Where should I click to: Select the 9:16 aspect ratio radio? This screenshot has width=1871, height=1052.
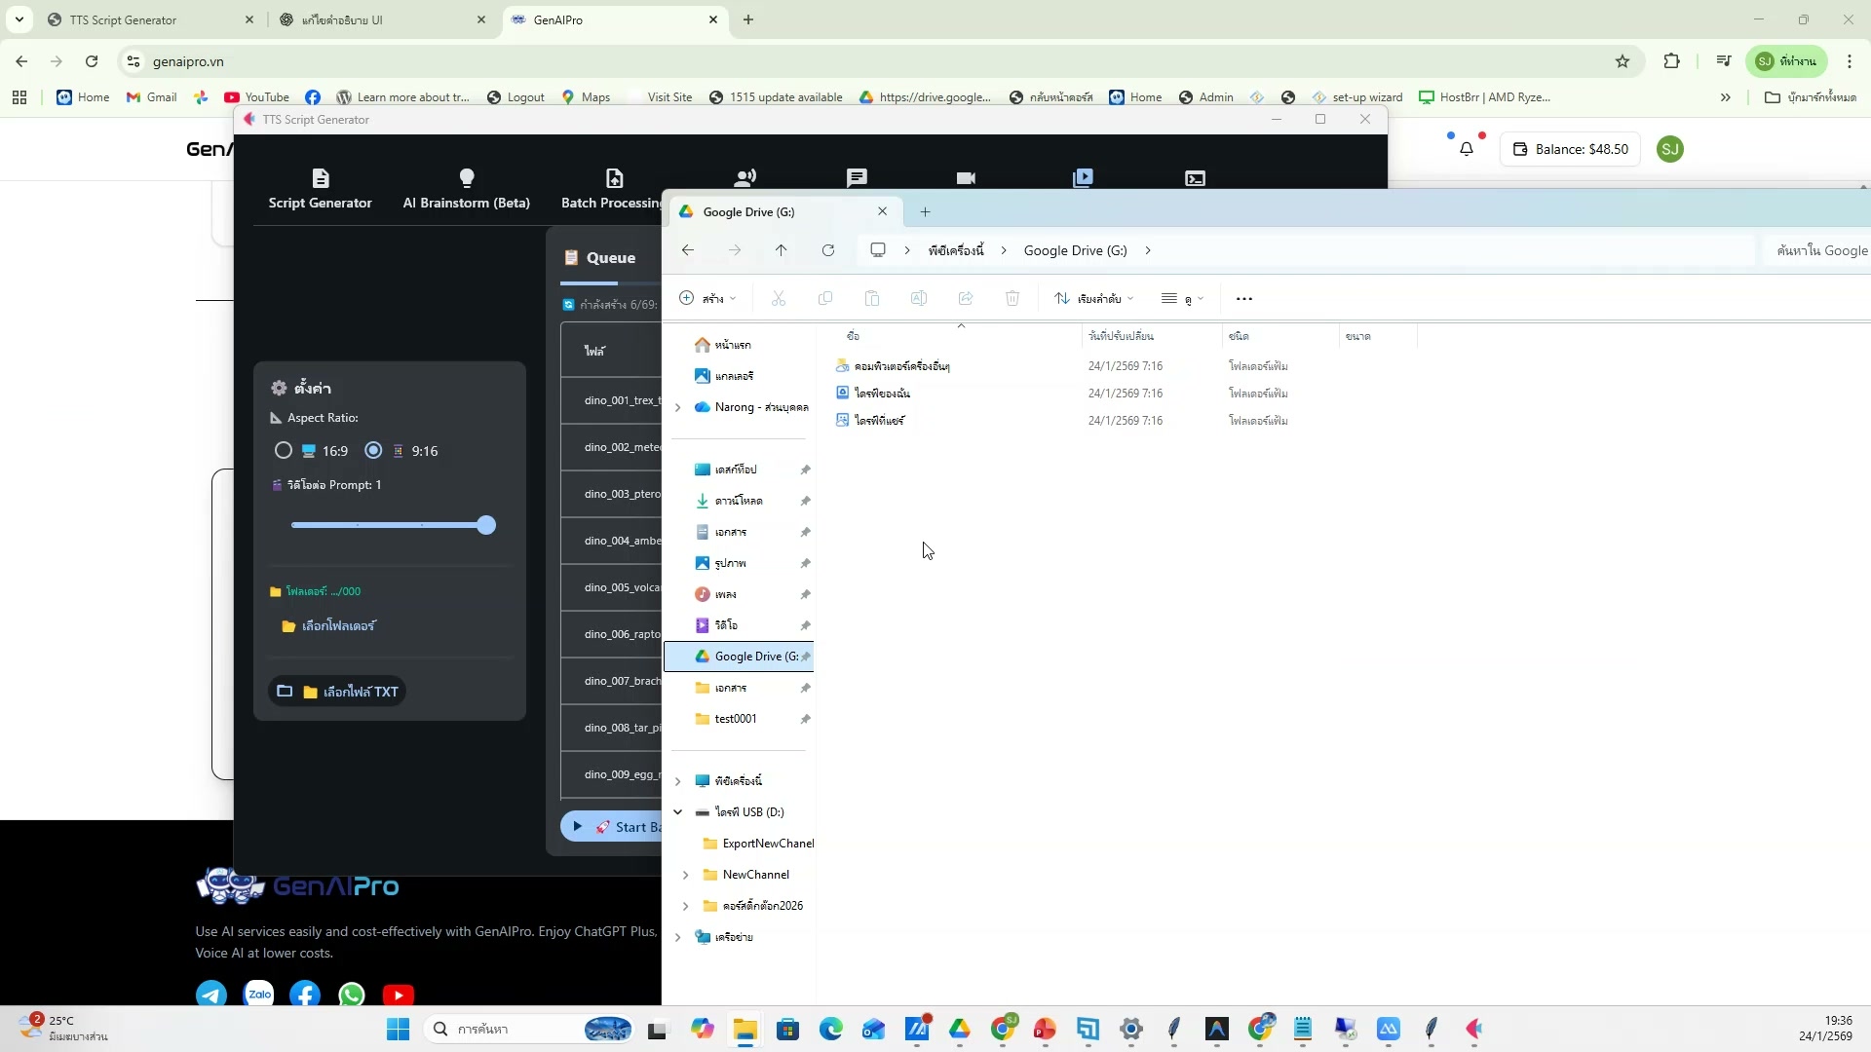(373, 451)
